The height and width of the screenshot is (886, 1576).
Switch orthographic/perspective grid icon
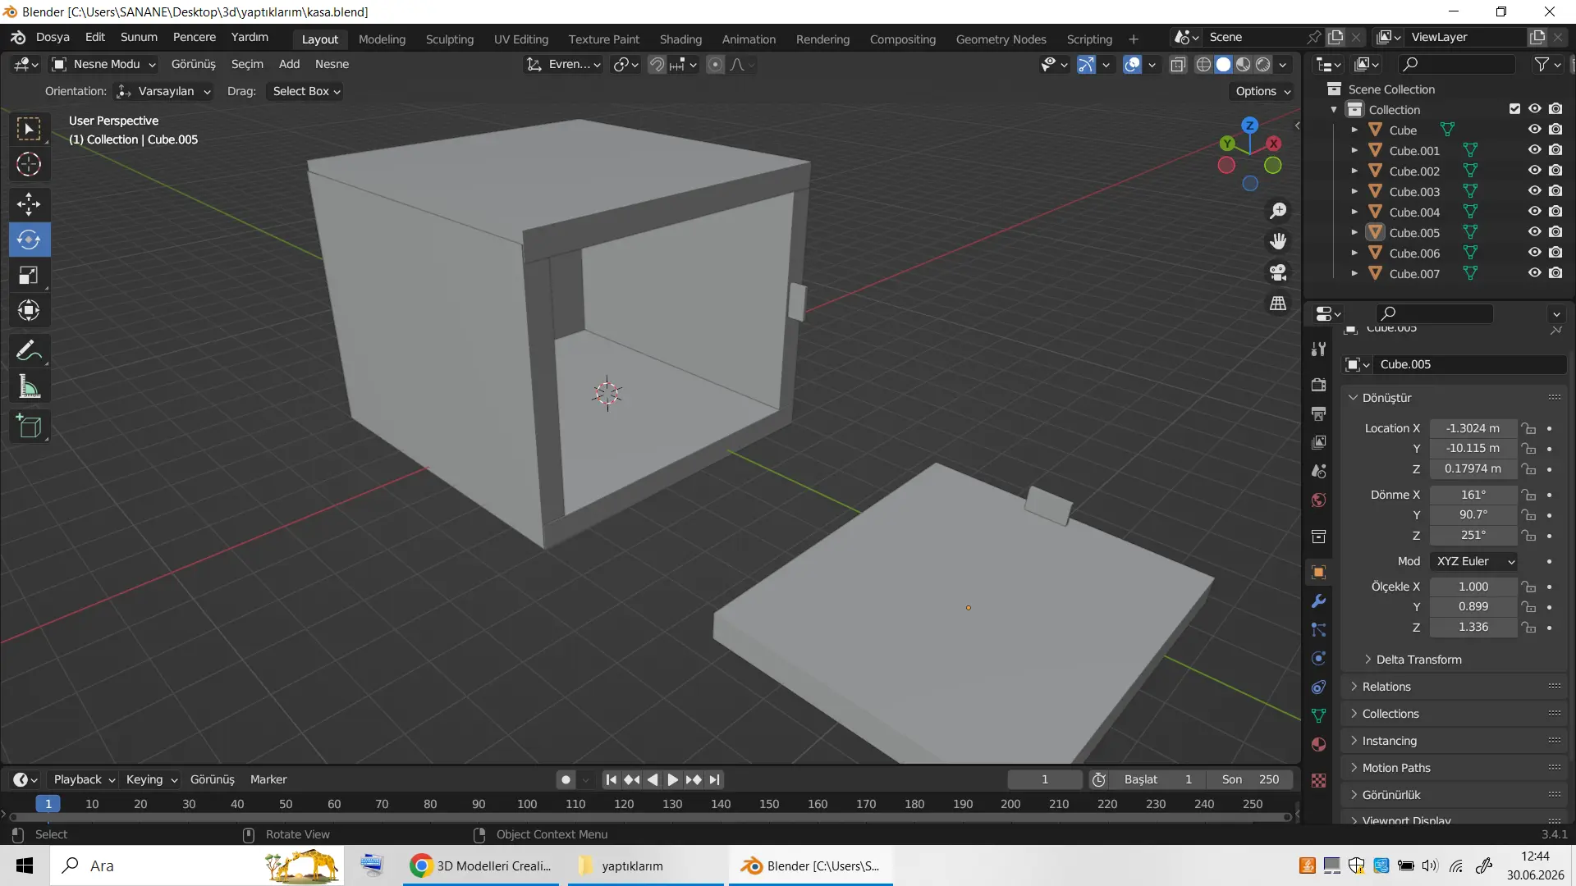click(x=1278, y=304)
